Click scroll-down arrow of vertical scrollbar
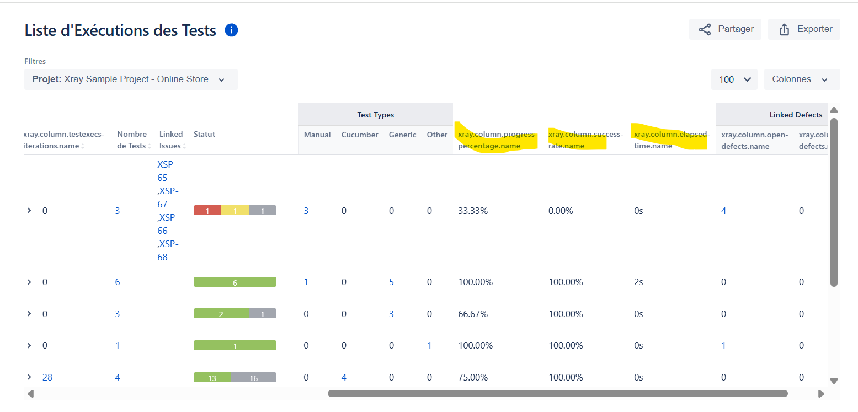This screenshot has height=412, width=858. click(834, 381)
